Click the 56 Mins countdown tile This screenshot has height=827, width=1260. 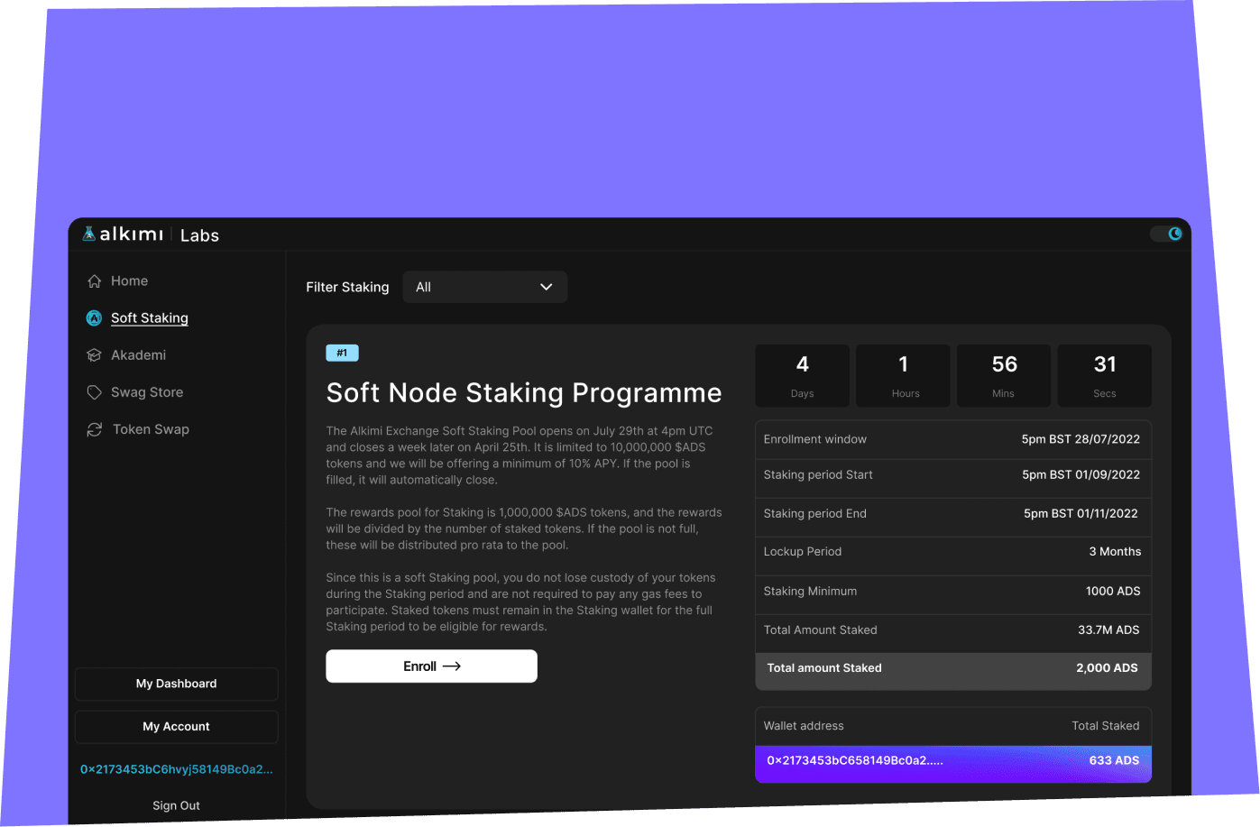pos(1004,375)
